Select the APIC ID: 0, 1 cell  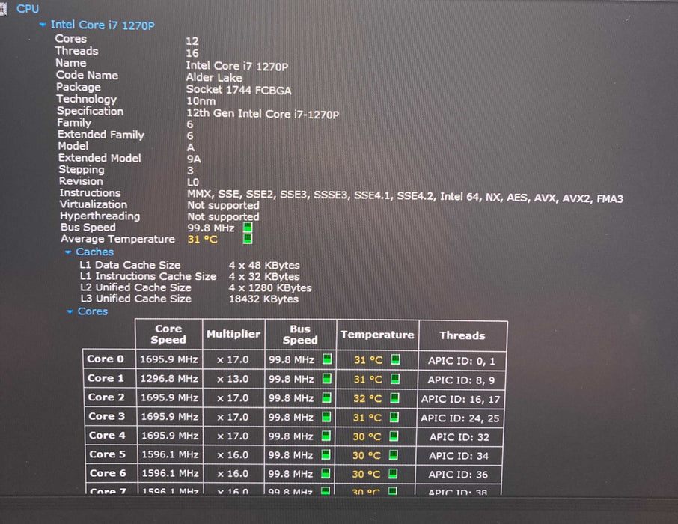pyautogui.click(x=462, y=361)
